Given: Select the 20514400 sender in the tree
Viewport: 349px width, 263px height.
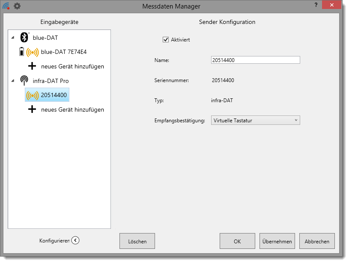Looking at the screenshot, I should (x=54, y=95).
